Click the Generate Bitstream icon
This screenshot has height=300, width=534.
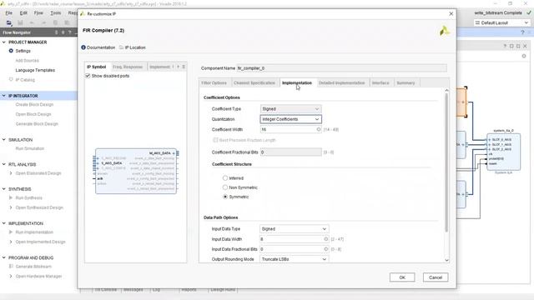coord(11,267)
